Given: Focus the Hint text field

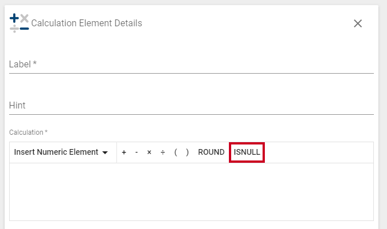Looking at the screenshot, I should (x=191, y=106).
